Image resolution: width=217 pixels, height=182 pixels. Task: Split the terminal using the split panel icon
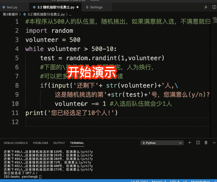pyautogui.click(x=198, y=143)
